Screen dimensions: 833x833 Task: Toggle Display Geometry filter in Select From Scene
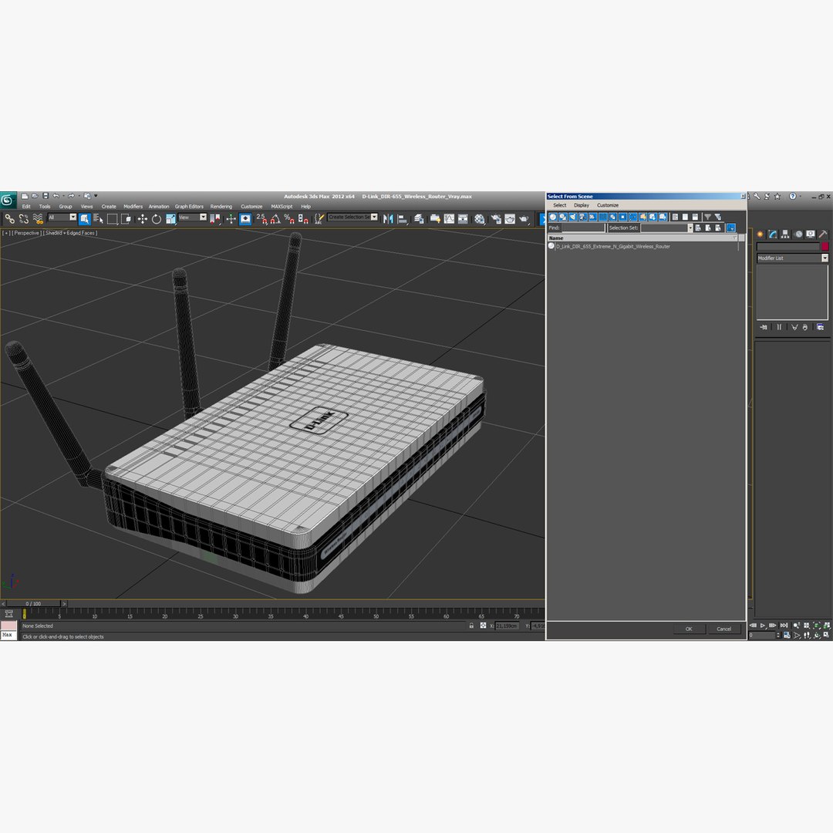553,217
